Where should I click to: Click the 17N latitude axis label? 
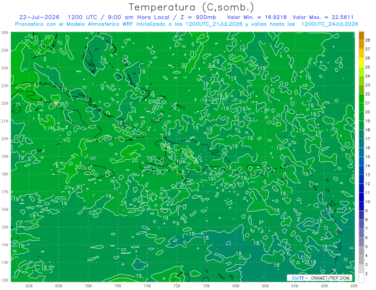click(4, 192)
